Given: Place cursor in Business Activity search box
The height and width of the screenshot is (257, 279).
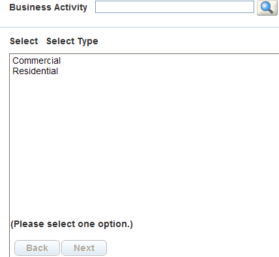Looking at the screenshot, I should pyautogui.click(x=175, y=7).
